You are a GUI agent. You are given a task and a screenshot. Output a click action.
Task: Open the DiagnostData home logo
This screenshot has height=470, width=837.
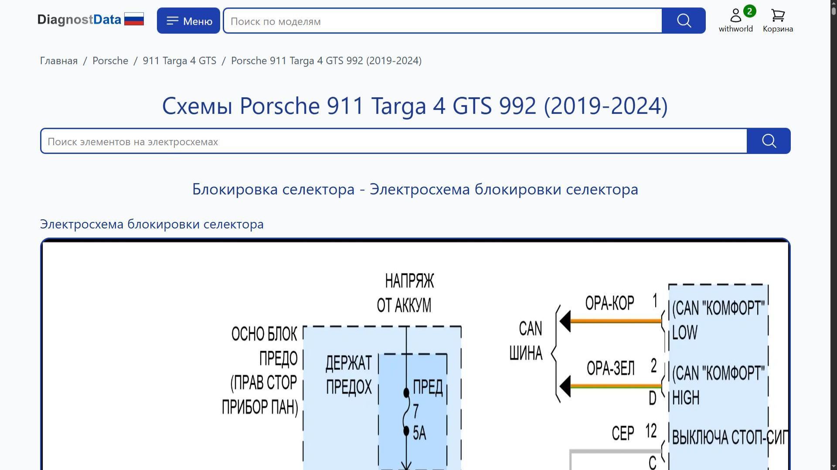click(x=79, y=20)
